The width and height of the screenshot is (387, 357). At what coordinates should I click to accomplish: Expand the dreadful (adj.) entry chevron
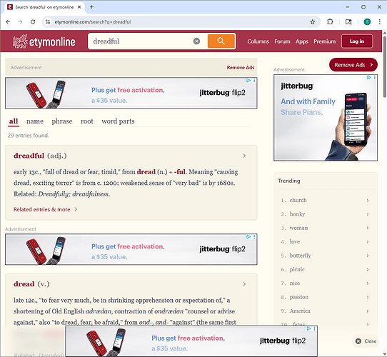point(244,156)
